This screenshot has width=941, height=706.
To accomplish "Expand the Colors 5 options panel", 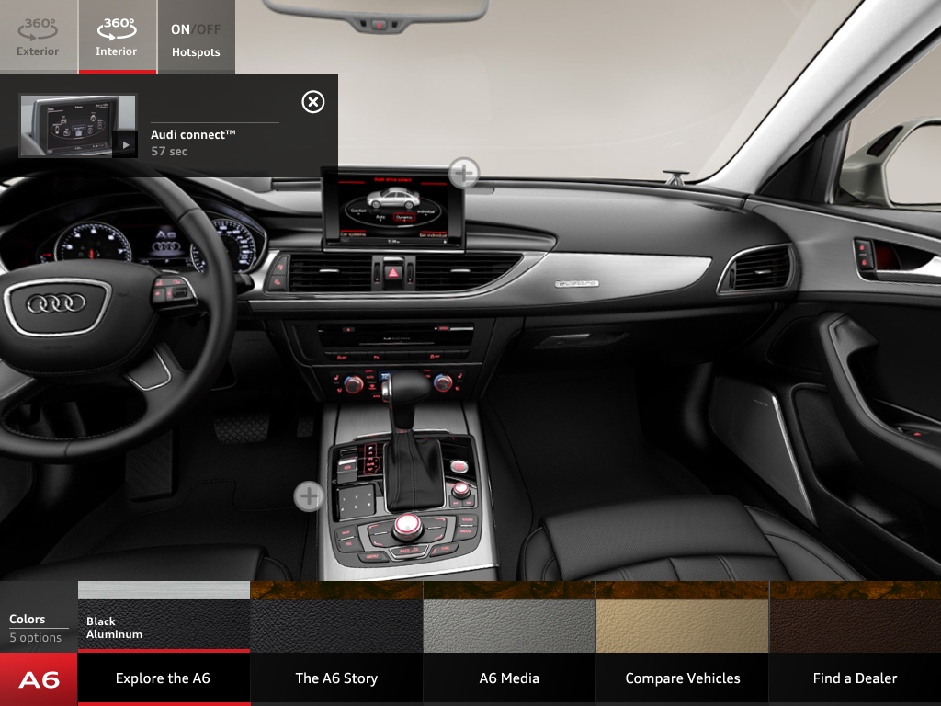I will click(x=37, y=628).
